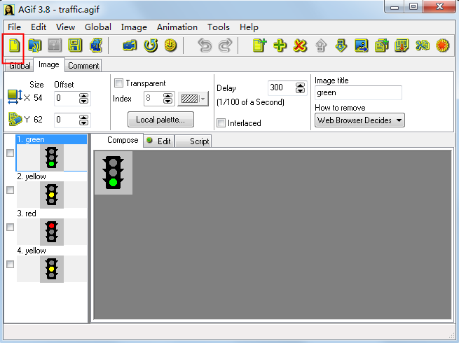Click the green plus add image icon

(280, 45)
